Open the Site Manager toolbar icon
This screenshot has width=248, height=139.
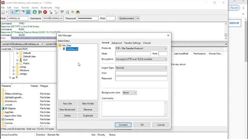[3, 12]
